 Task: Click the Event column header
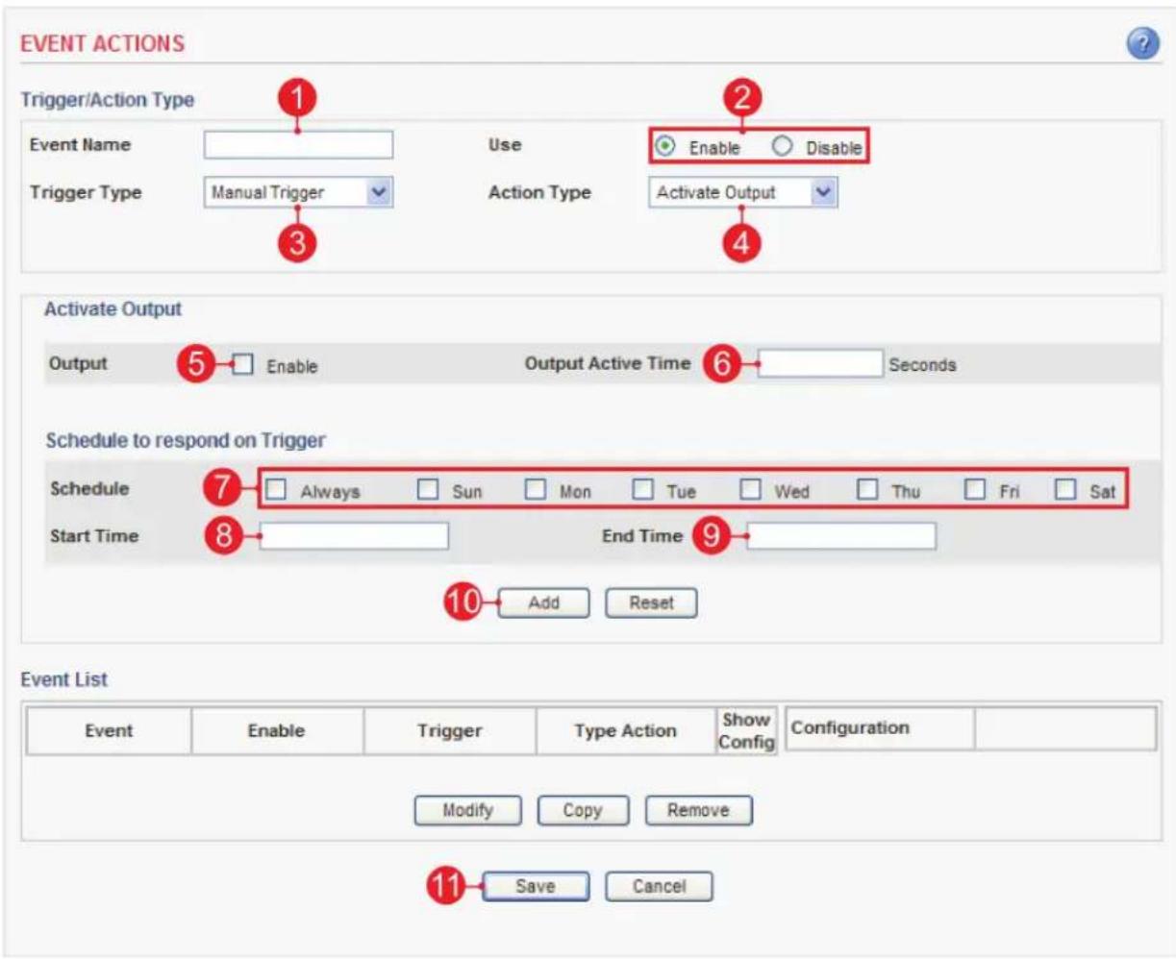coord(109,730)
